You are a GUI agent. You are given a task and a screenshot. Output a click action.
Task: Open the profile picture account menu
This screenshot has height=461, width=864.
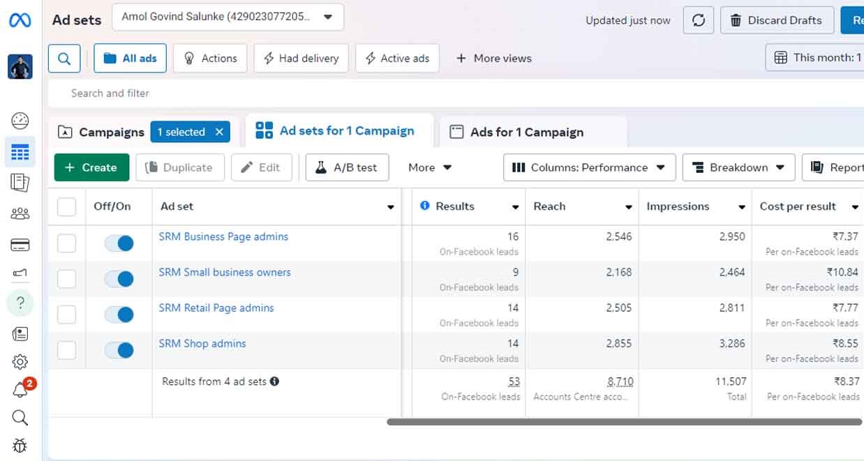(x=20, y=67)
